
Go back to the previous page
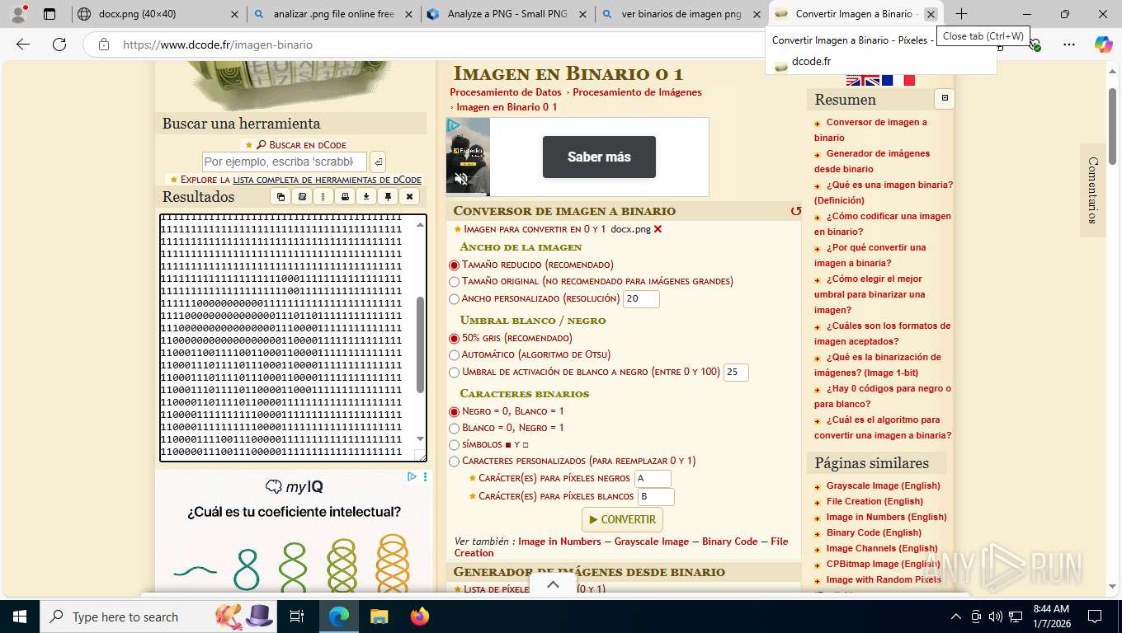[x=23, y=45]
